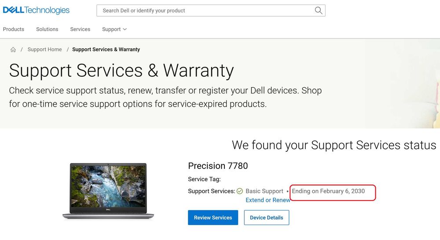The width and height of the screenshot is (440, 240).
Task: Click the Precision 7780 product title
Action: pyautogui.click(x=218, y=166)
